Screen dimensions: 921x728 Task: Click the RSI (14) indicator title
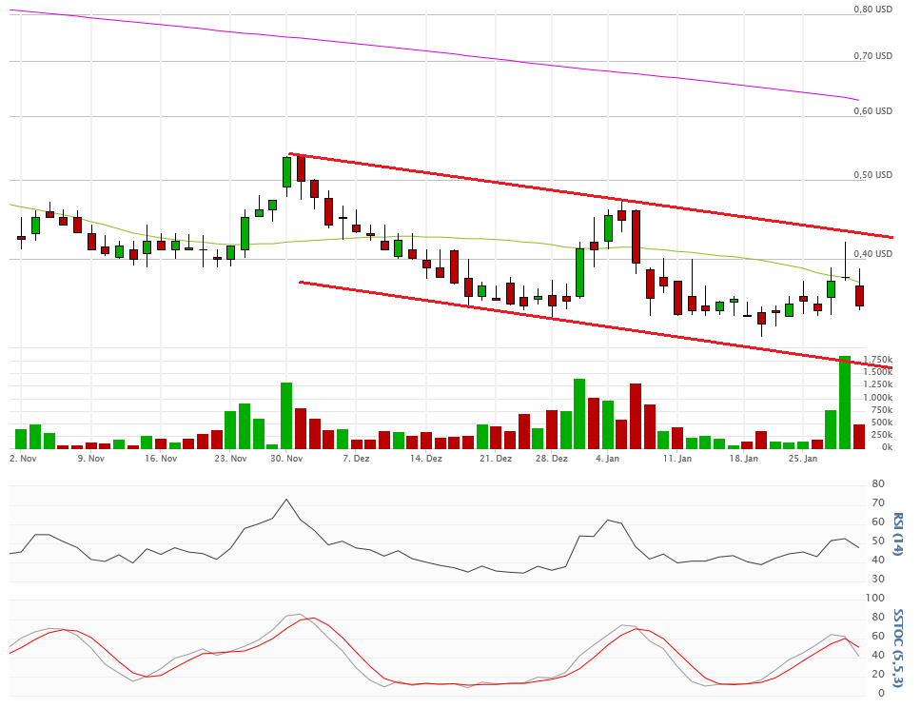(897, 534)
